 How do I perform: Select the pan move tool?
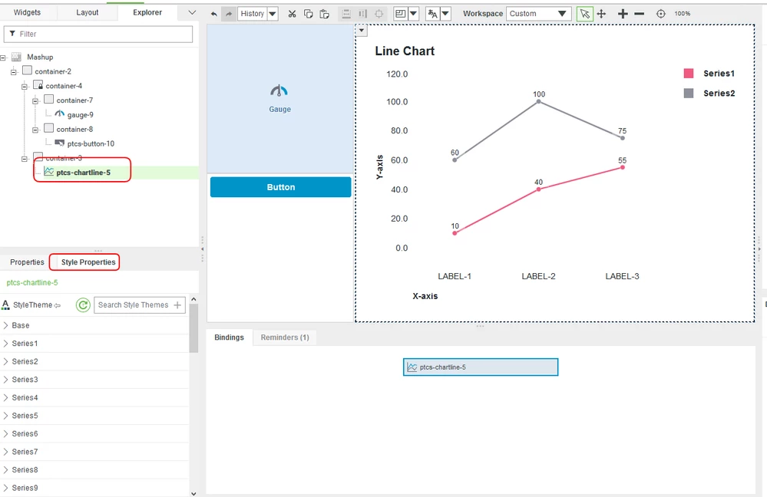[x=602, y=14]
